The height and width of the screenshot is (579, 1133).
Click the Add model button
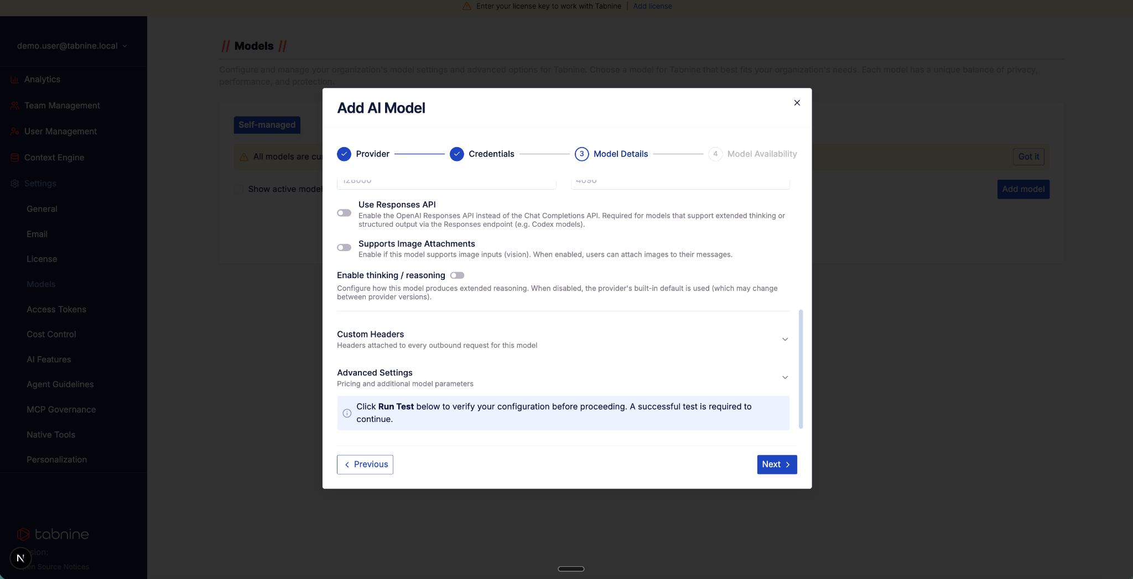[x=1023, y=189]
